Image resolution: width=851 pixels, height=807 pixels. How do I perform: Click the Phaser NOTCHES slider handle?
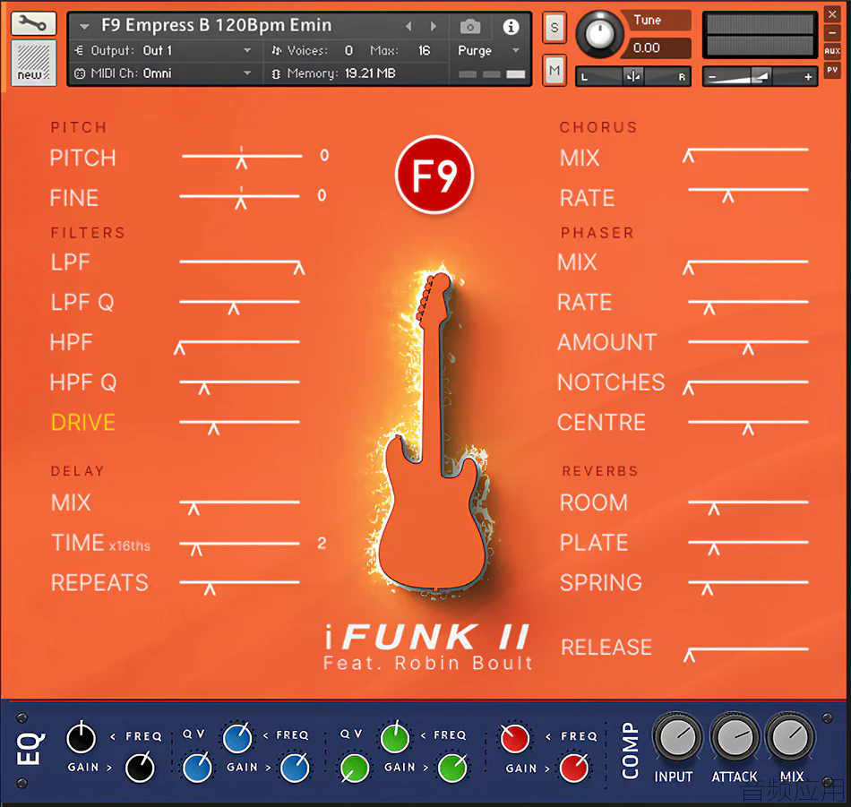click(688, 388)
